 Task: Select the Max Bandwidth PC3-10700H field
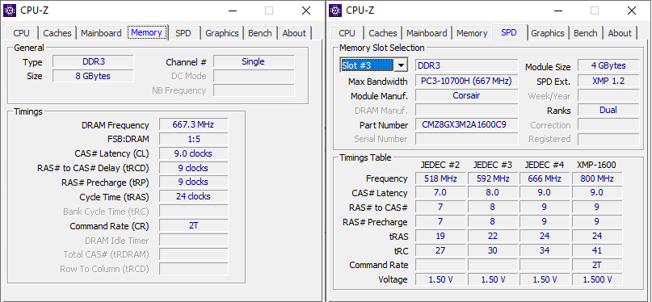(x=466, y=81)
